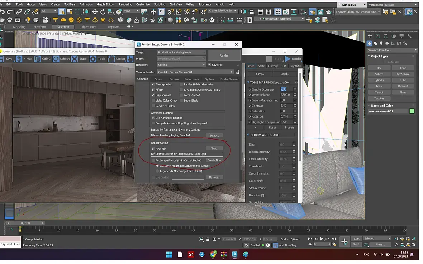Click the Corona Sun light icon

pyautogui.click(x=103, y=20)
